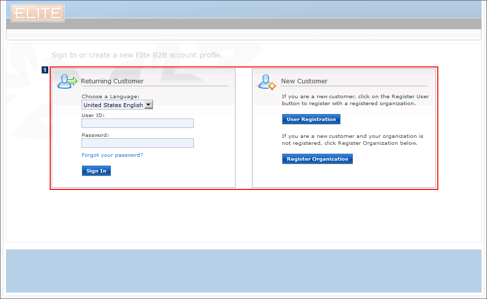
Task: Click the language dropdown arrow button
Action: pyautogui.click(x=149, y=105)
